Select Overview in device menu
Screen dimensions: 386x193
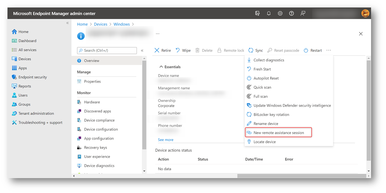coord(107,61)
